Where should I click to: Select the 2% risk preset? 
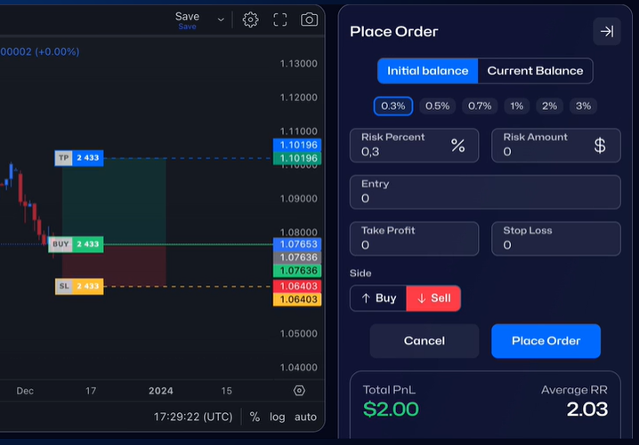[549, 106]
